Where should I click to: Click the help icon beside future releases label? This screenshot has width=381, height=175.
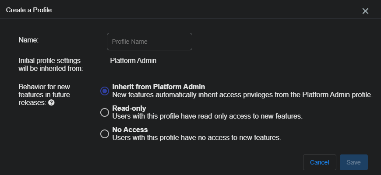point(51,103)
